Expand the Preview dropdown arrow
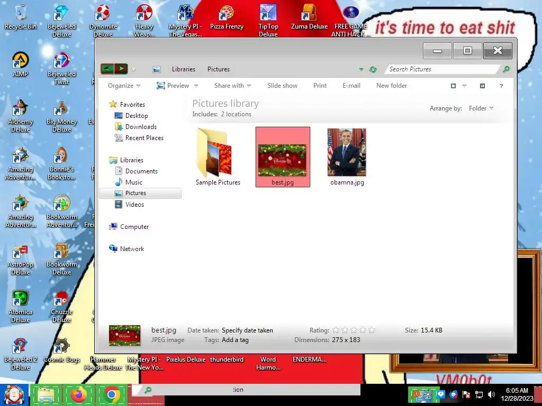Image resolution: width=542 pixels, height=406 pixels. pos(196,86)
